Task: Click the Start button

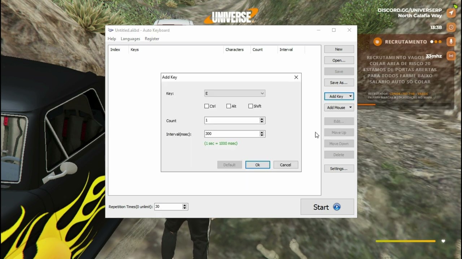Action: [327, 207]
